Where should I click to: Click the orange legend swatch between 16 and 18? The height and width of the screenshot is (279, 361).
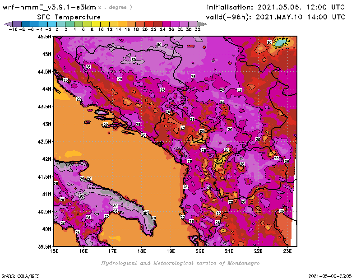pyautogui.click(x=131, y=24)
